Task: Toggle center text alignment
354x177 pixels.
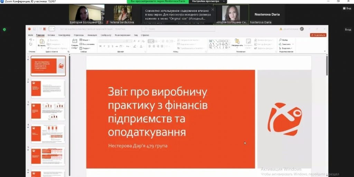Action: tap(153, 46)
